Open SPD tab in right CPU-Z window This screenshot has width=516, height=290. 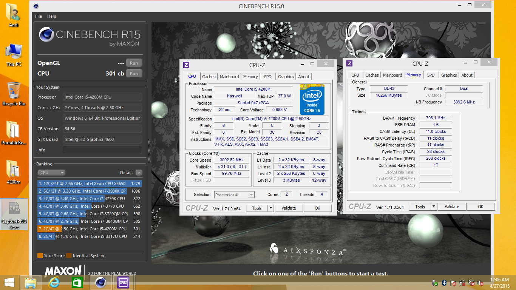pyautogui.click(x=431, y=75)
